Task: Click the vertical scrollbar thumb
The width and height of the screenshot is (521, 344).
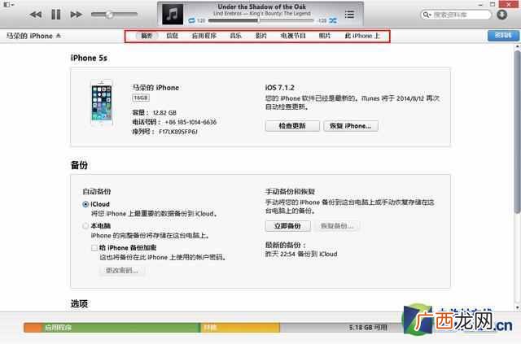Action: coord(517,131)
